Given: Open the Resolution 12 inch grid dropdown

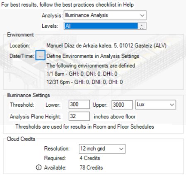Looking at the screenshot, I should coord(102,149).
